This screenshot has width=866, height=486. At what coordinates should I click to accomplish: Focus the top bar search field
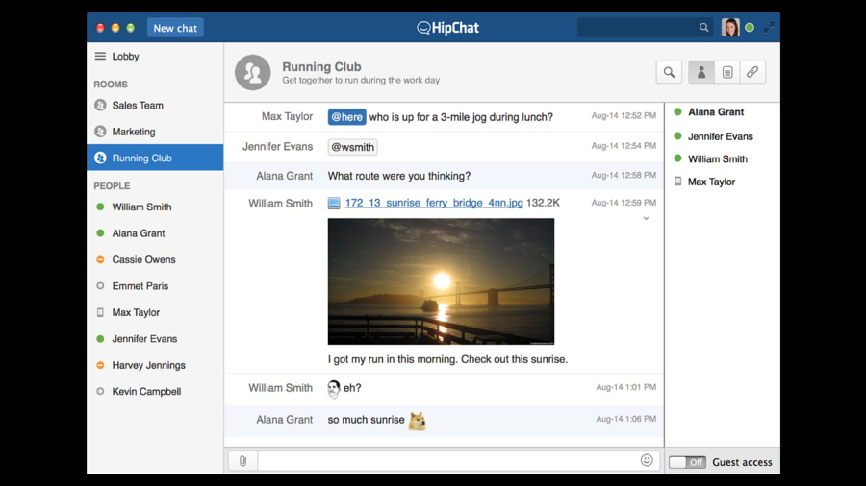[645, 28]
